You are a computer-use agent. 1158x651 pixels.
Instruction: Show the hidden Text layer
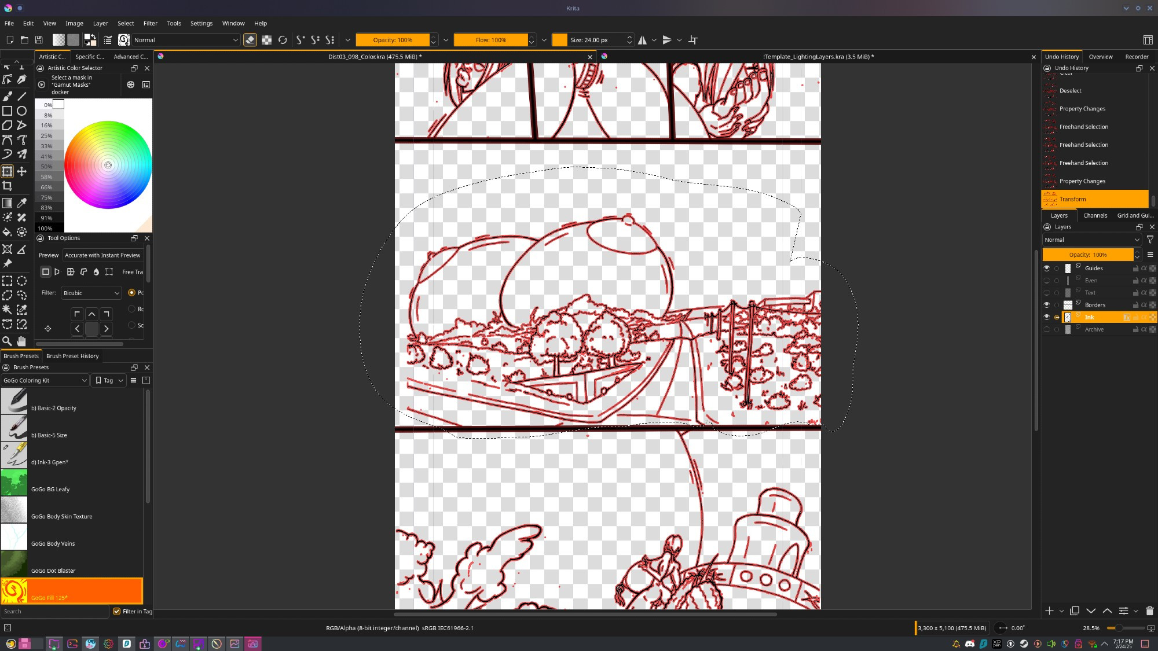click(1046, 293)
